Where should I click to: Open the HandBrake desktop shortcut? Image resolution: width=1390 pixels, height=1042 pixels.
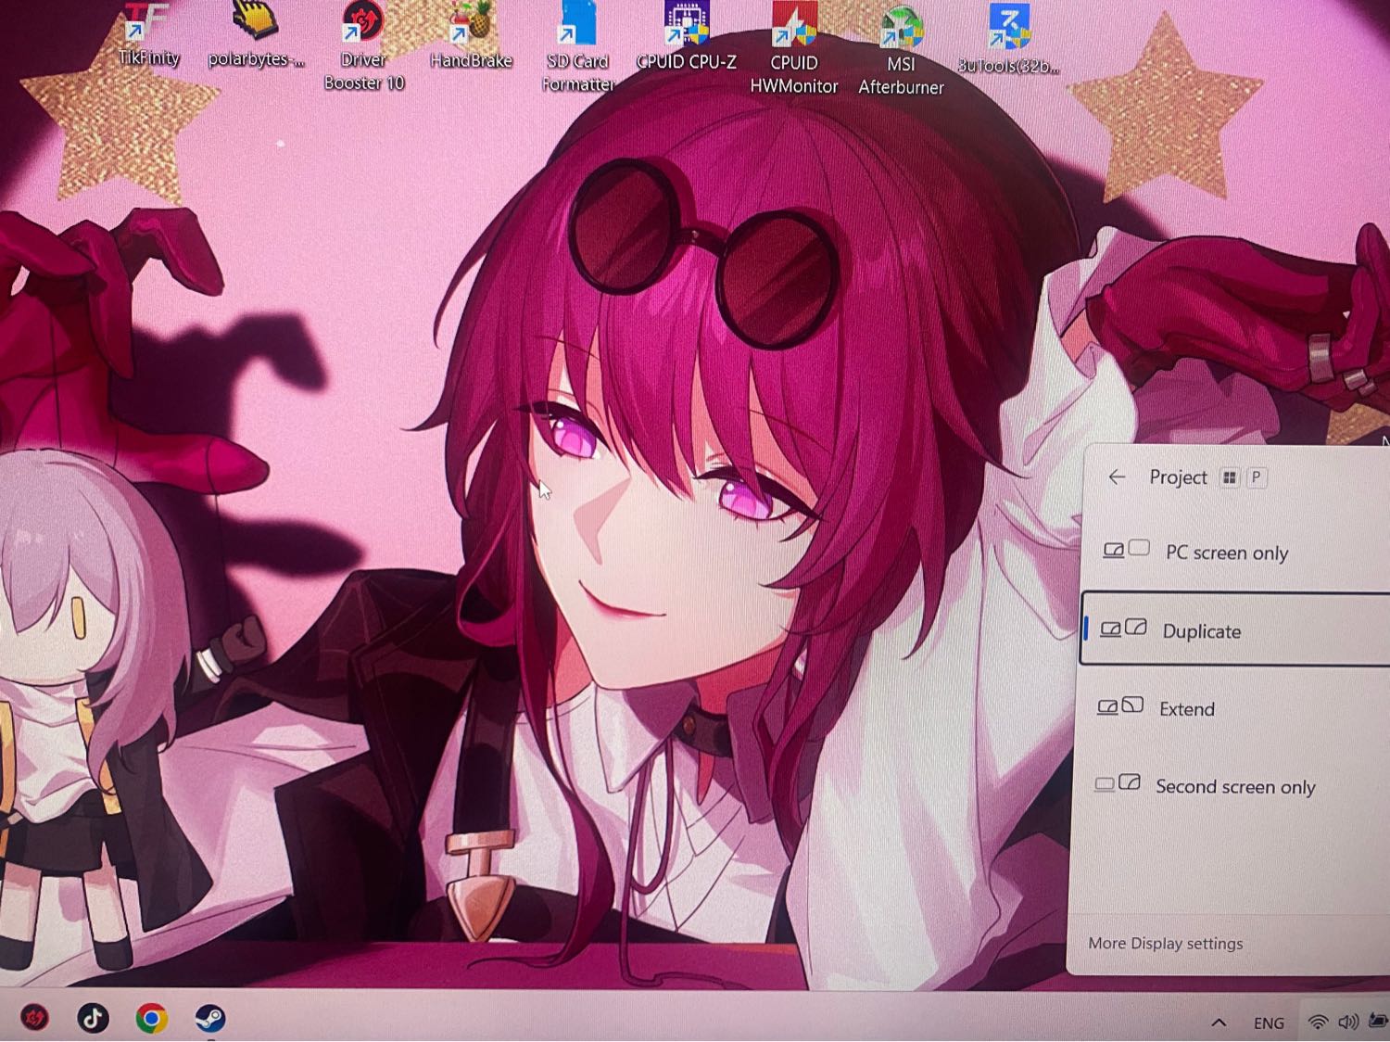471,37
